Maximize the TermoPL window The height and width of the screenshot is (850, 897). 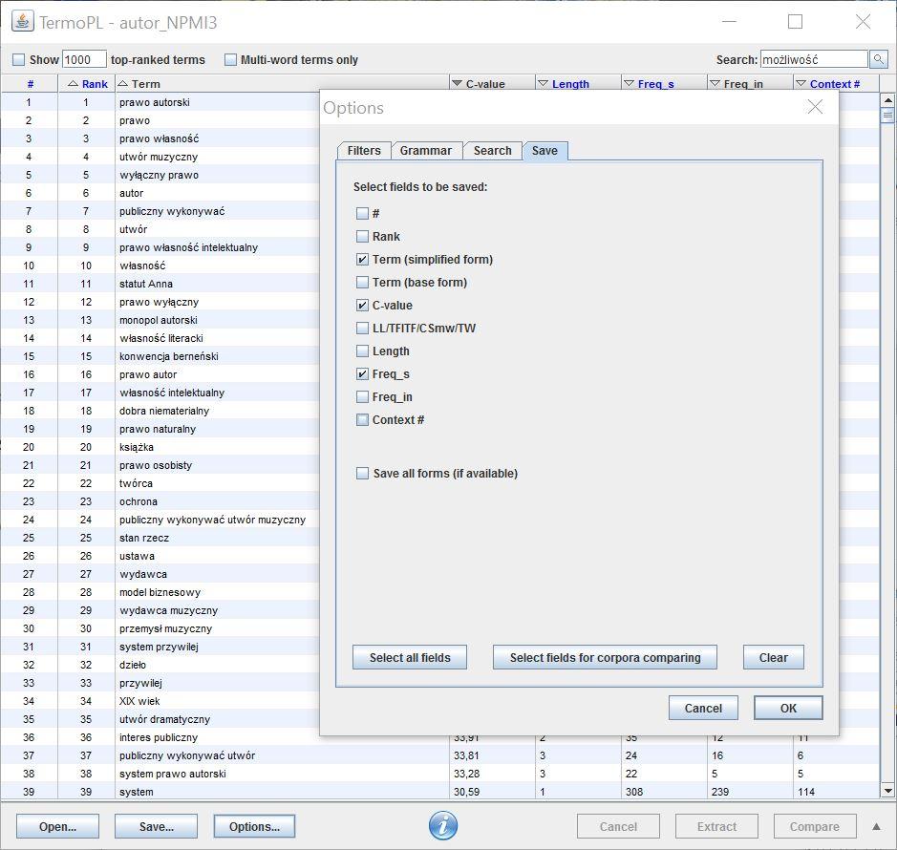[x=795, y=22]
